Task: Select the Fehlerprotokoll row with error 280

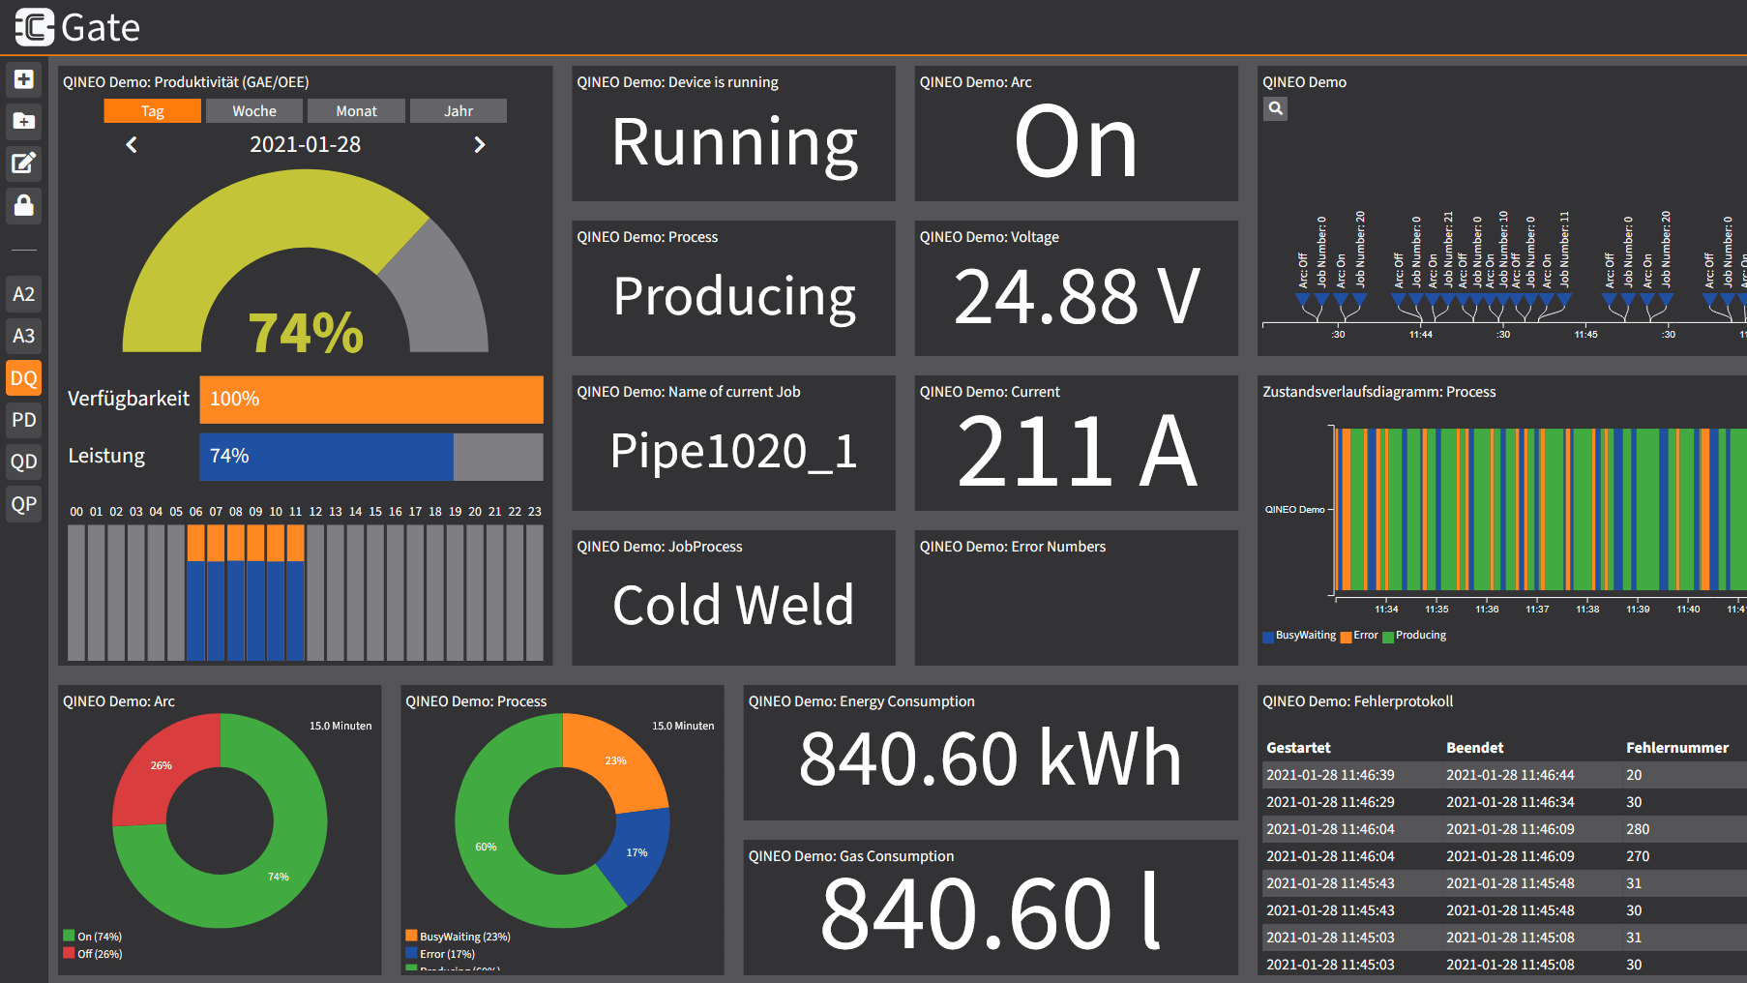Action: pyautogui.click(x=1495, y=829)
